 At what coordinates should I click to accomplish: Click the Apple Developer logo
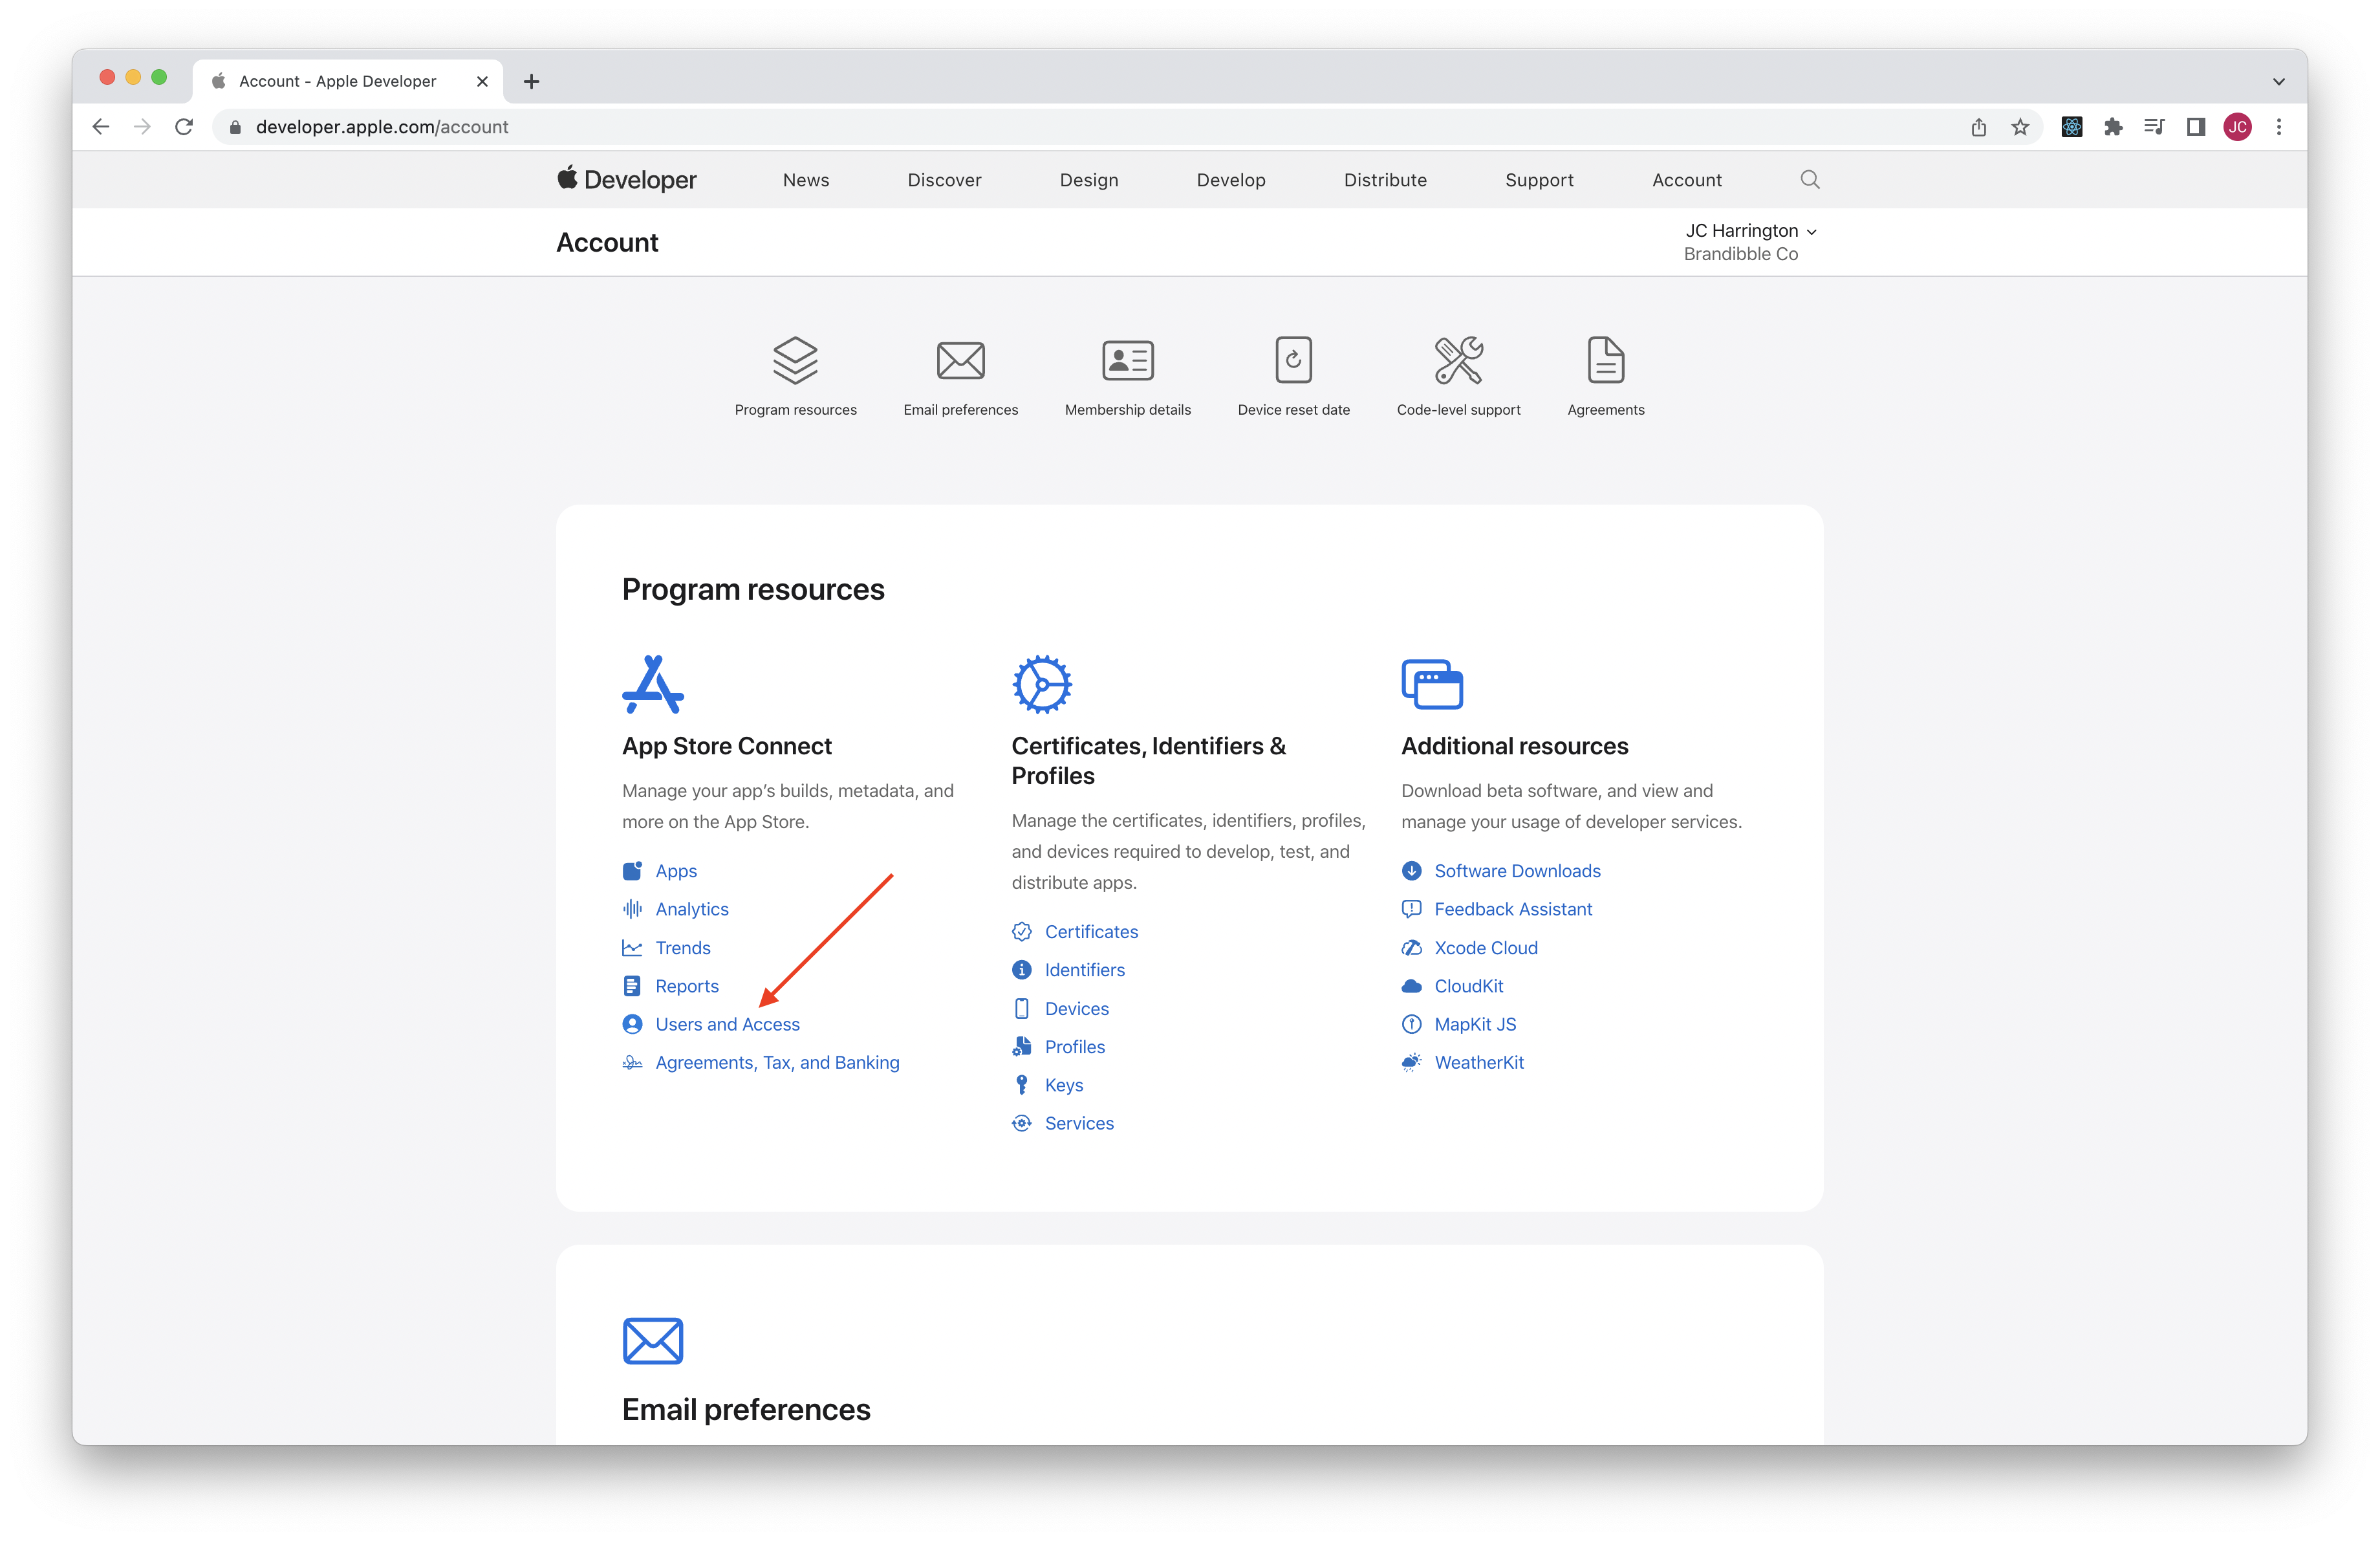pos(626,179)
